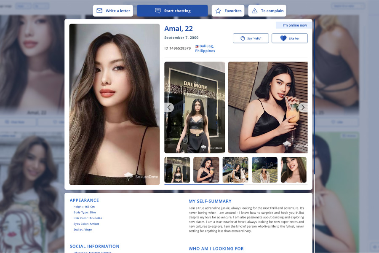Click the Eyes Color: Amber entry
This screenshot has width=379, height=253.
click(x=86, y=224)
